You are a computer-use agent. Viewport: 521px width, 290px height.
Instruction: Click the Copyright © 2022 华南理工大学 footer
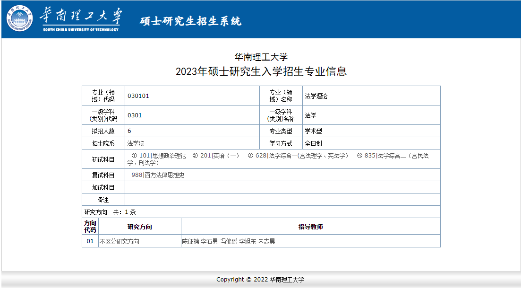tap(260, 279)
